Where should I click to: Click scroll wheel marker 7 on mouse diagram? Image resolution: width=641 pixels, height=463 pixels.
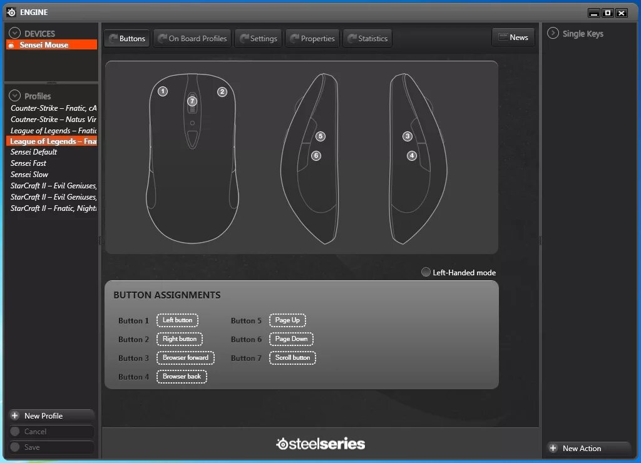192,101
